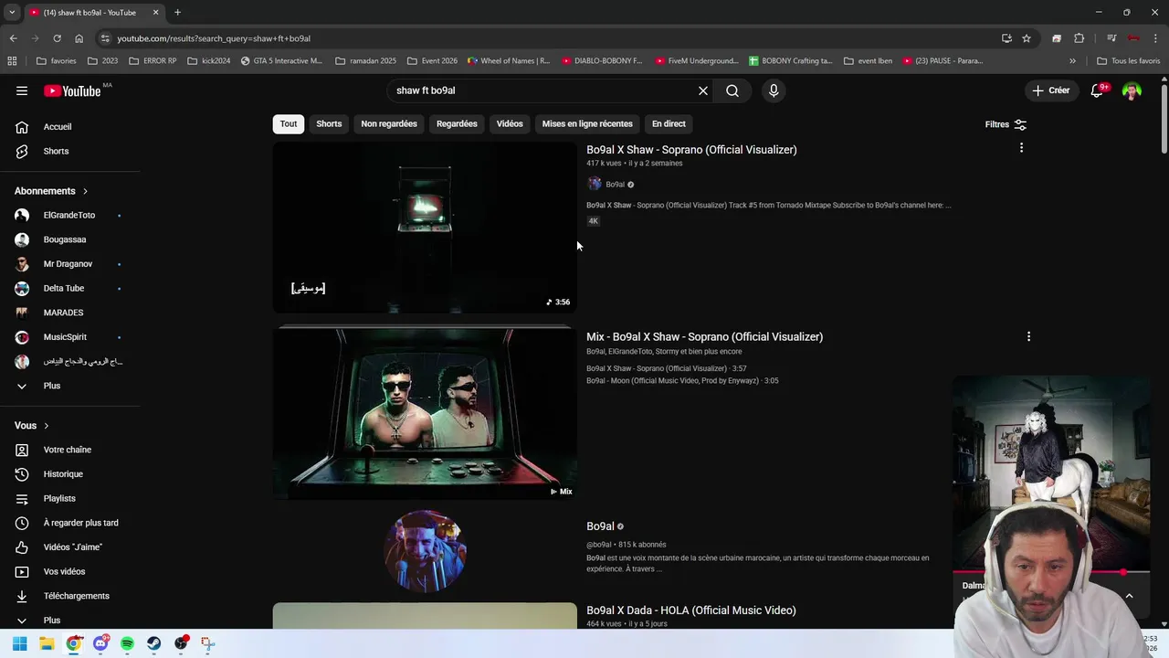Select Mises en ligne récentes chip

587,123
